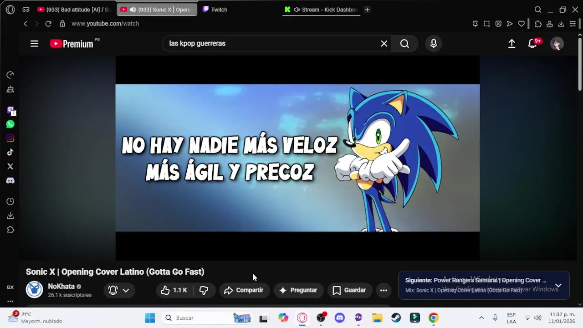
Task: Open the GX Cleaner broom icon
Action: pyautogui.click(x=10, y=90)
